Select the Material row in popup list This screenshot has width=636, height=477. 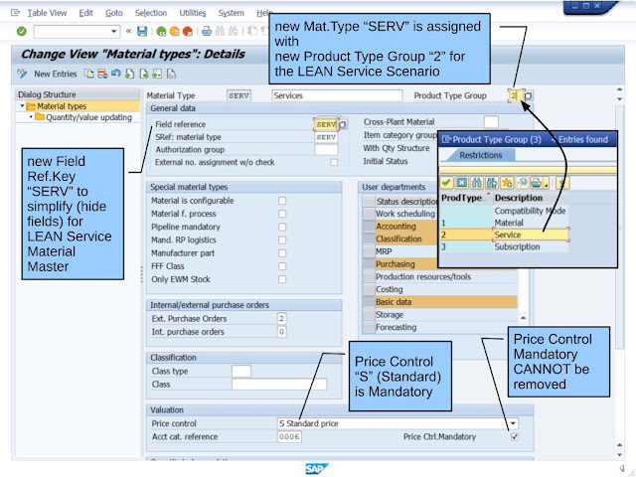tap(504, 223)
